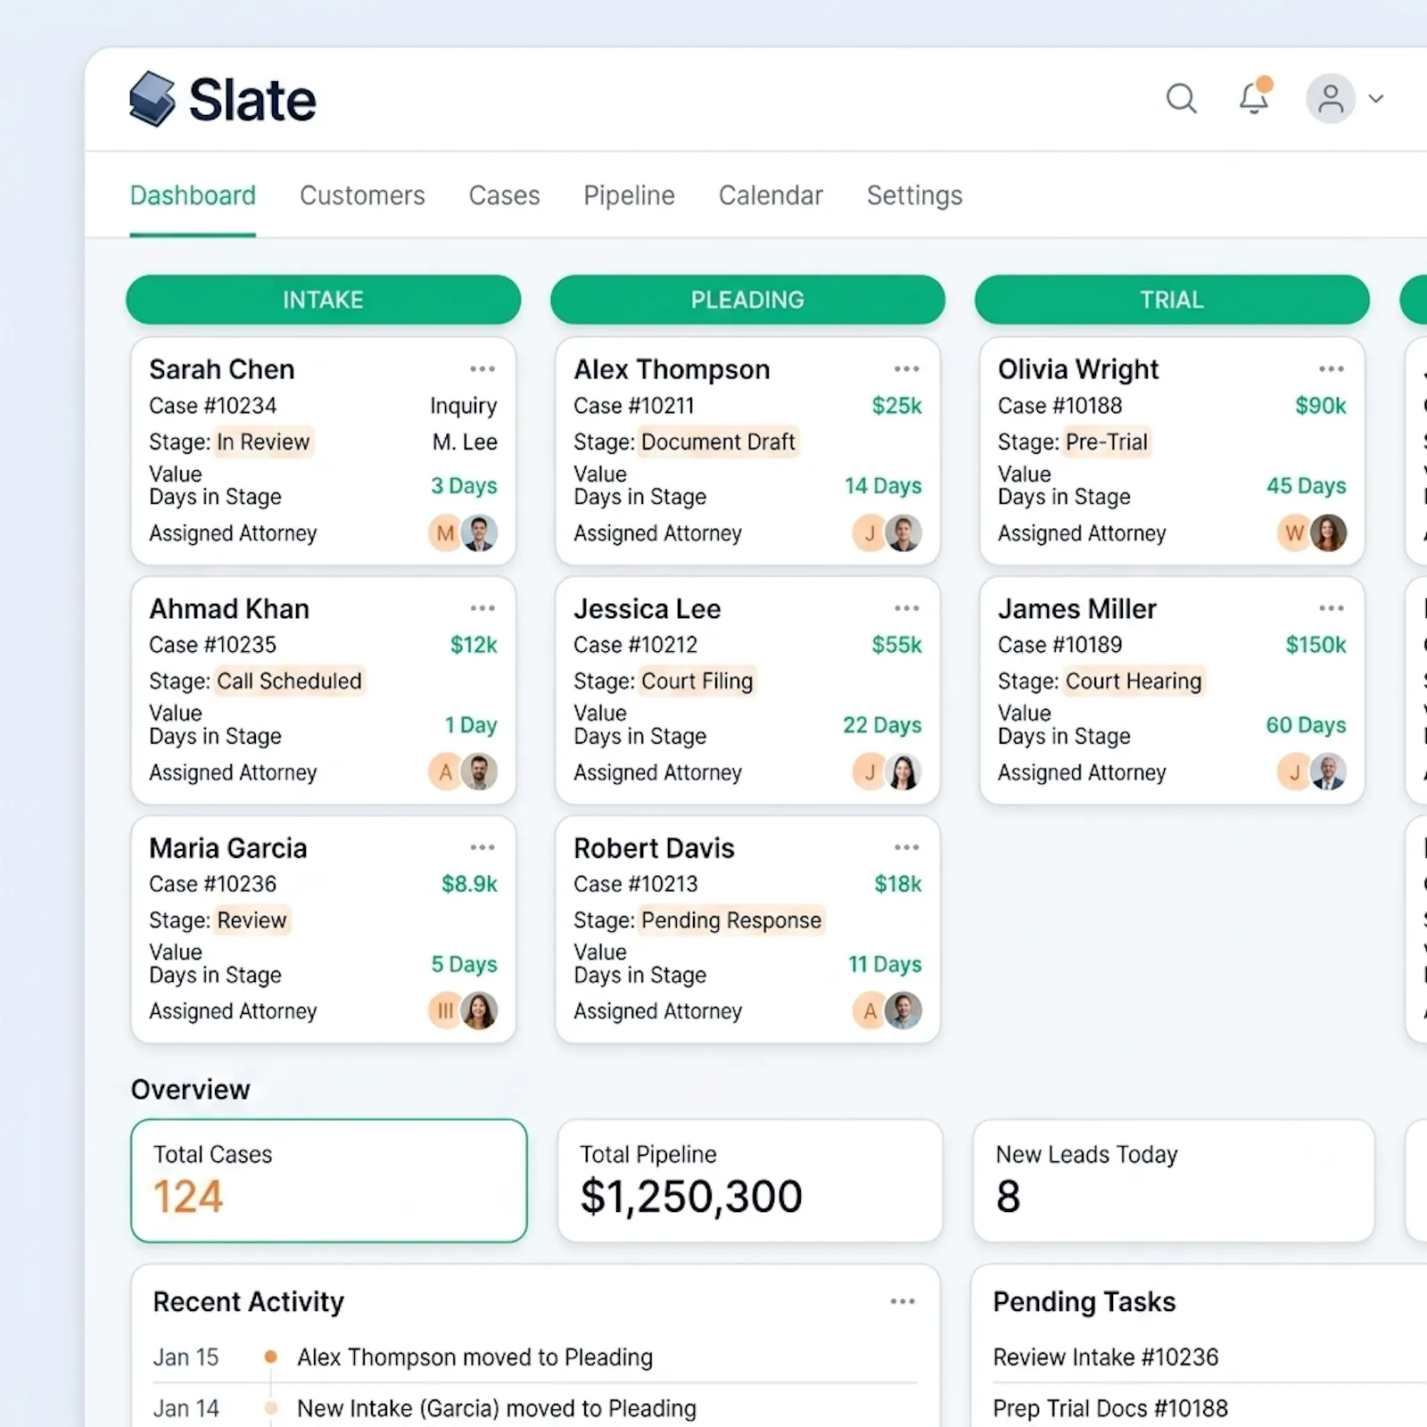Click Robert Davis's attorney photo avatar
1427x1427 pixels.
click(x=903, y=1011)
